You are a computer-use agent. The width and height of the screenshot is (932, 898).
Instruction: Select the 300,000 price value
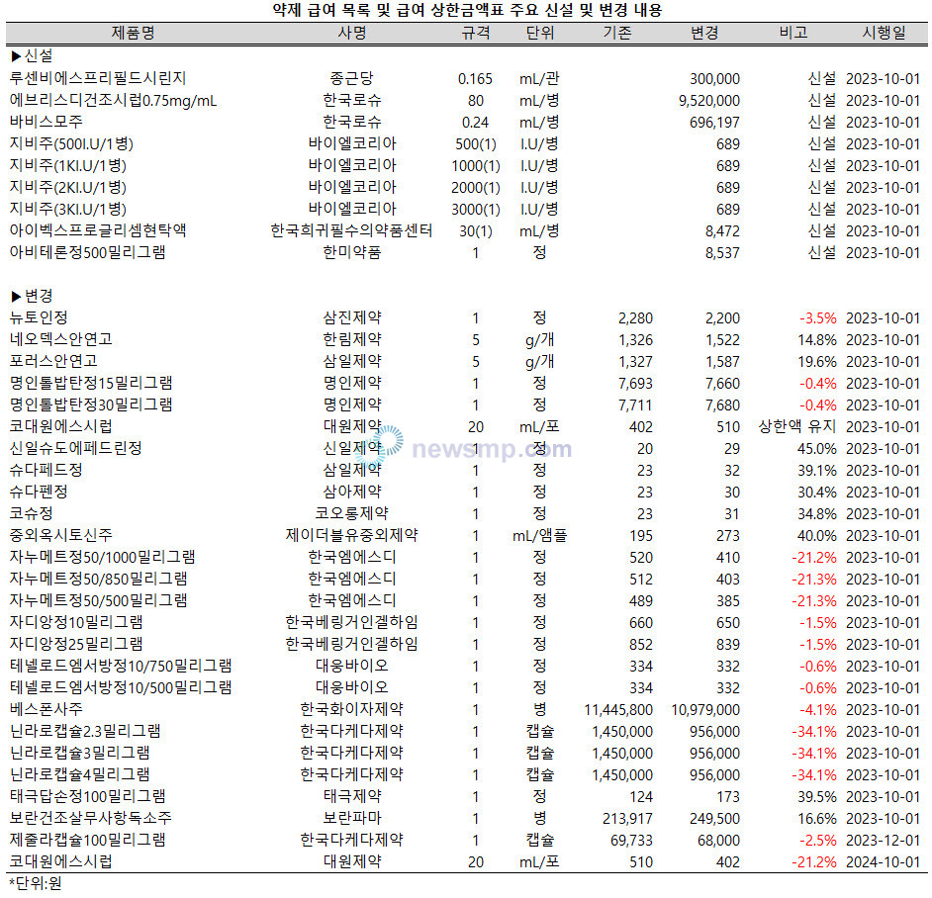coord(714,79)
